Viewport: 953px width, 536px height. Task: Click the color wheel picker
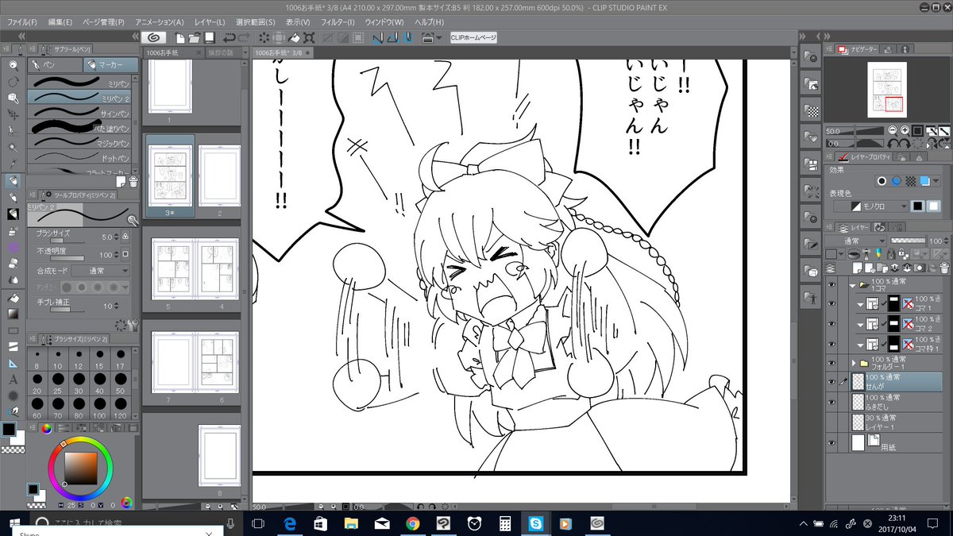pyautogui.click(x=80, y=467)
